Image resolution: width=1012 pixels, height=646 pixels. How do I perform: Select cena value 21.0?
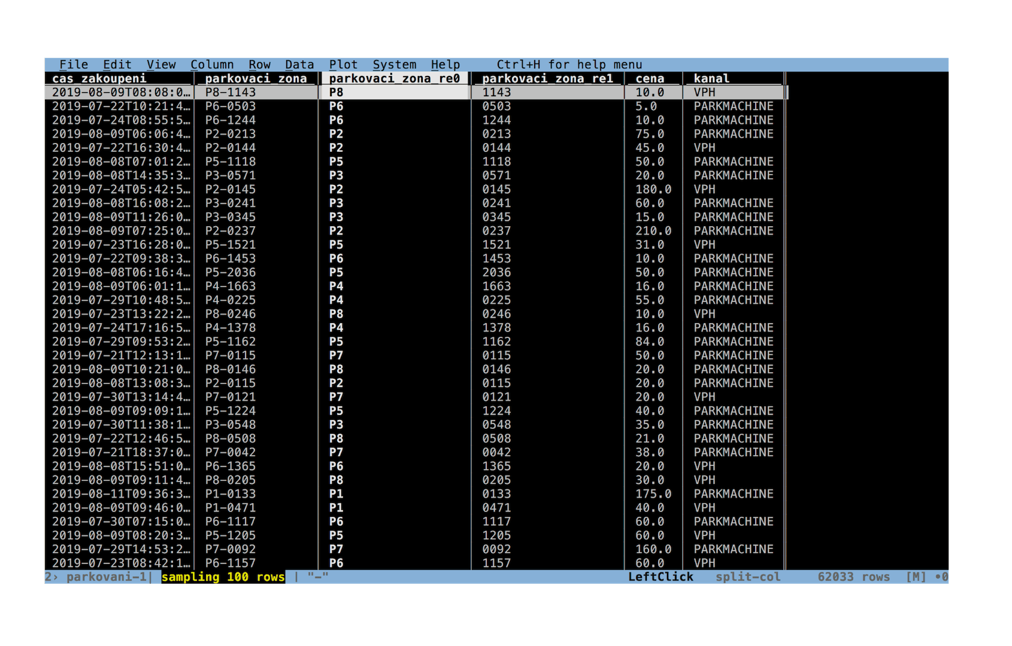[x=650, y=438]
